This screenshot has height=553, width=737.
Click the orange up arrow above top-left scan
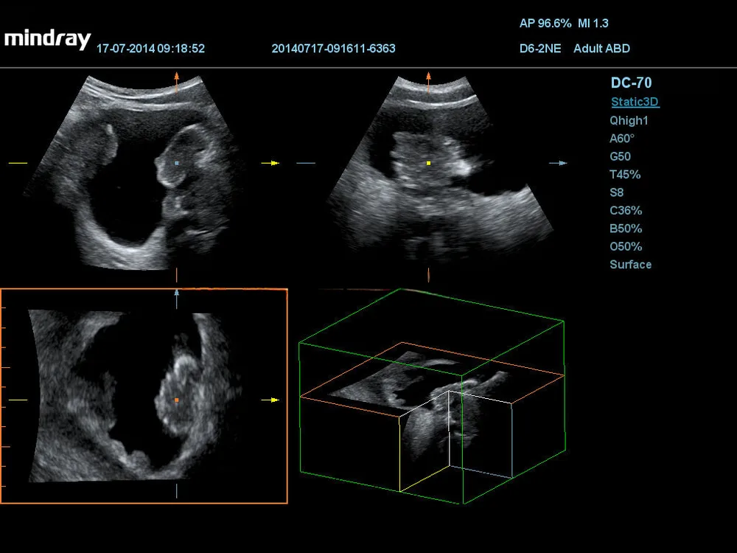click(x=177, y=82)
